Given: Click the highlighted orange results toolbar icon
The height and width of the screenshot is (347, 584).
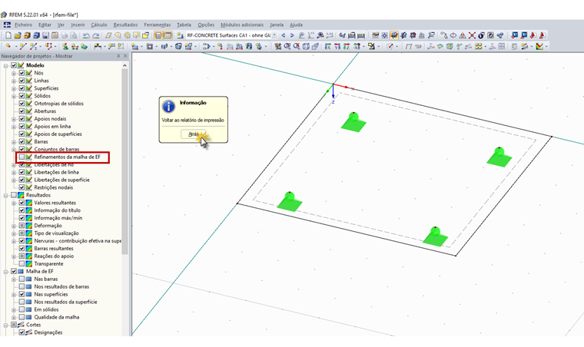Looking at the screenshot, I should coord(394,35).
